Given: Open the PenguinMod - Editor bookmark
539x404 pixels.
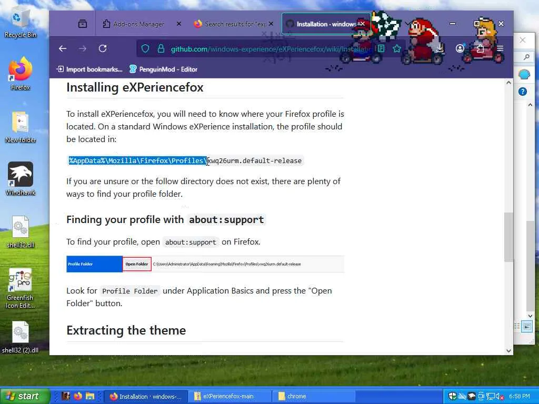Looking at the screenshot, I should pyautogui.click(x=163, y=69).
